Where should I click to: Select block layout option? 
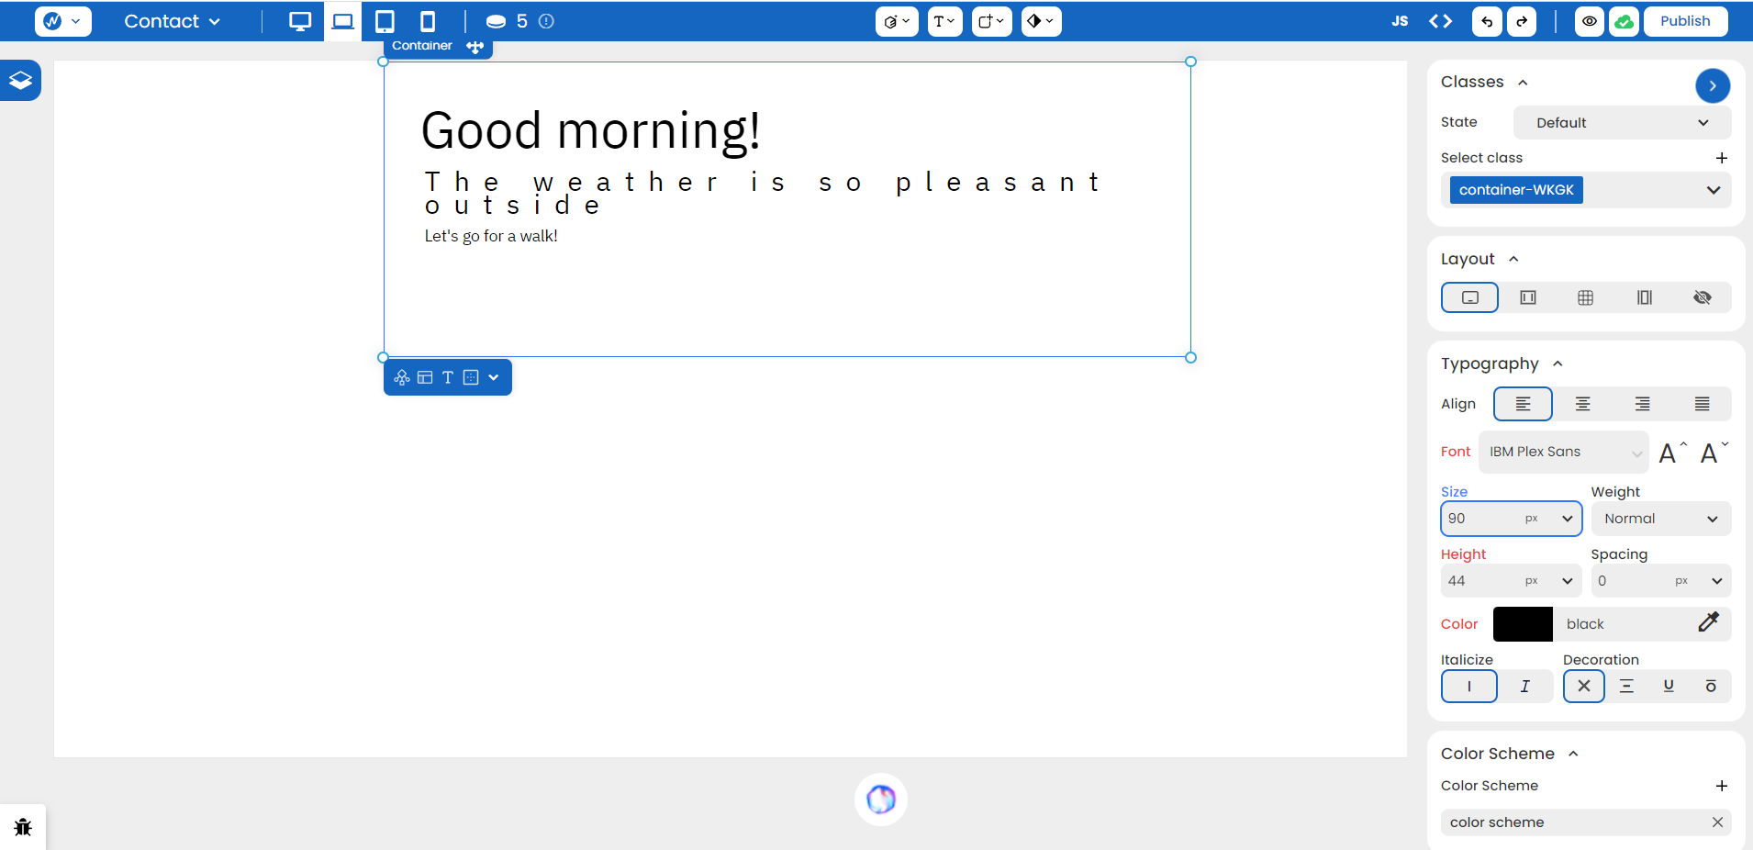[1470, 297]
